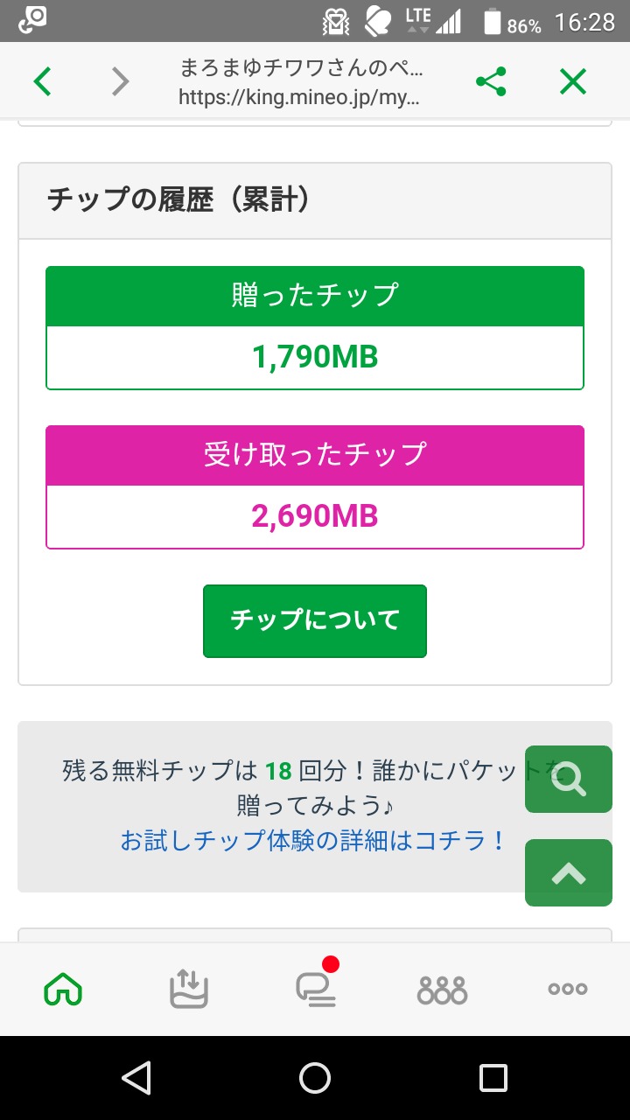Open the share icon in the top bar
The height and width of the screenshot is (1120, 630).
(x=491, y=82)
